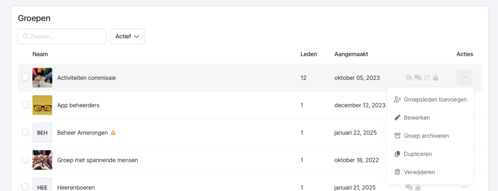Click the Leden column header

click(x=309, y=54)
